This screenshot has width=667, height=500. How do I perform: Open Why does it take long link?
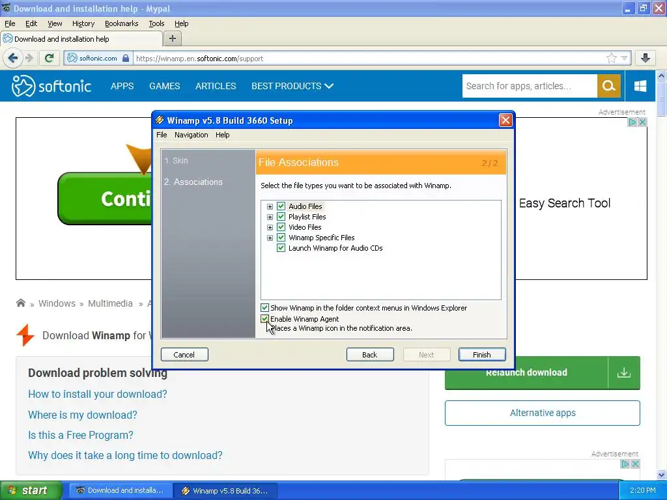coord(125,455)
